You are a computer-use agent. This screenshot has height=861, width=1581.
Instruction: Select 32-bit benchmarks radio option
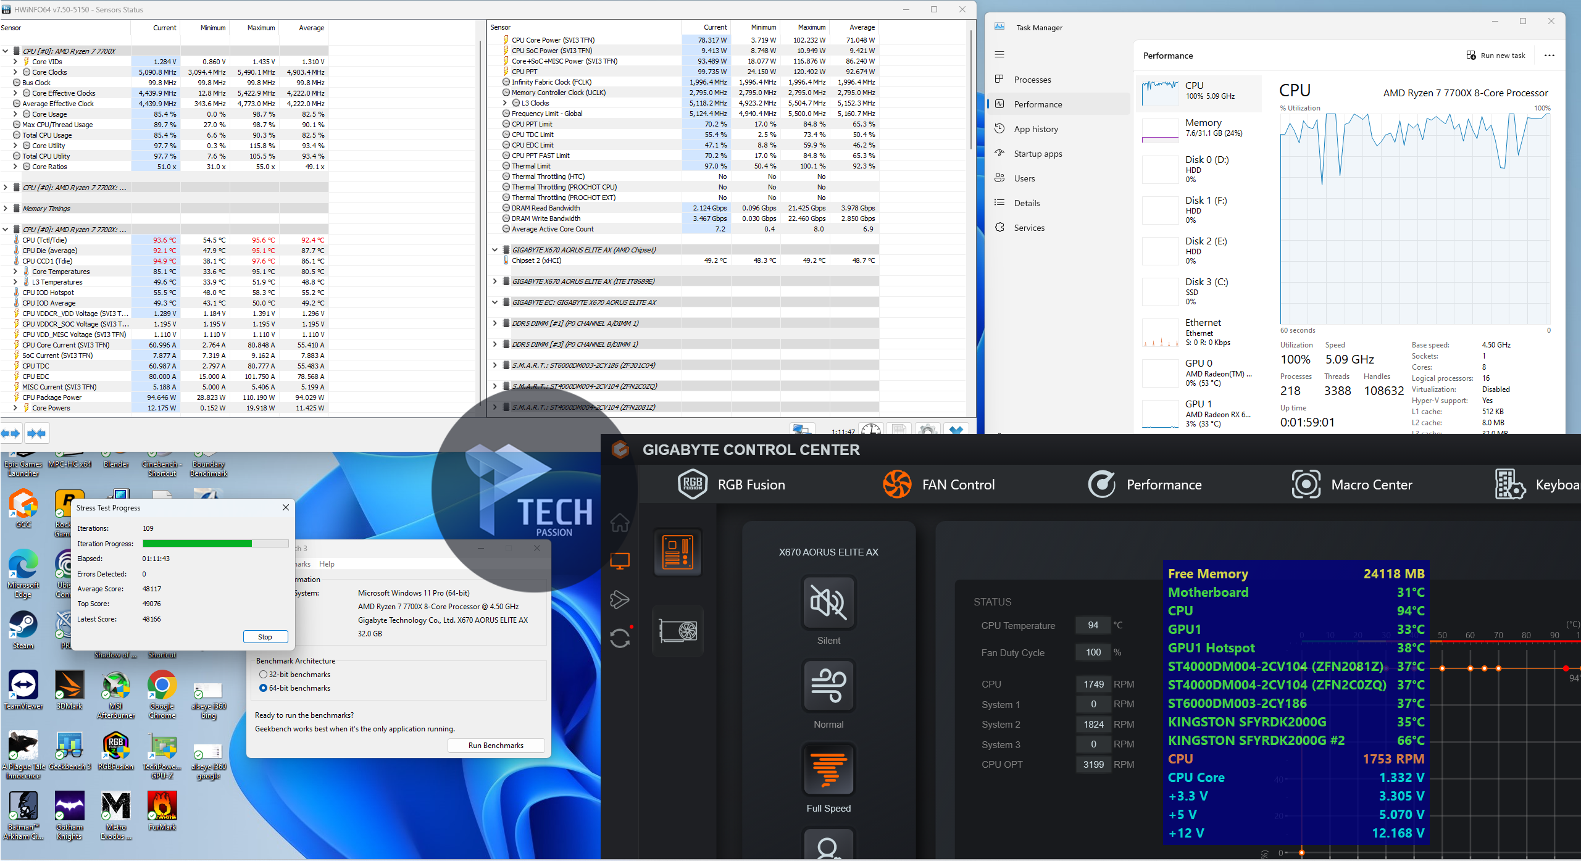[264, 675]
